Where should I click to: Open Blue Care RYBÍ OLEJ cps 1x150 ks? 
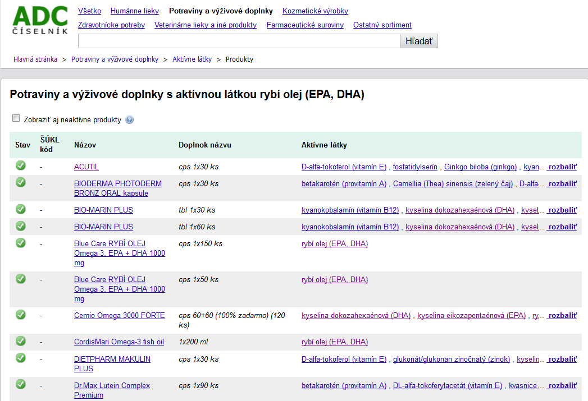(x=119, y=253)
